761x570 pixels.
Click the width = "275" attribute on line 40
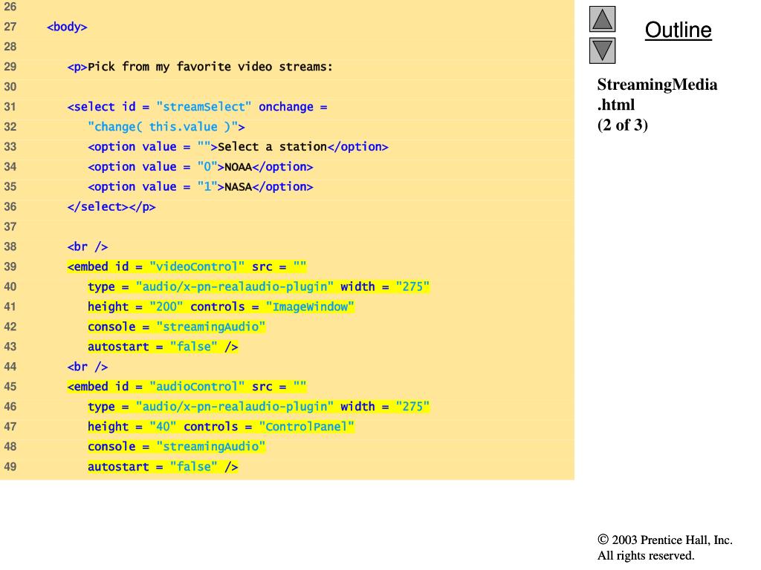pos(385,286)
